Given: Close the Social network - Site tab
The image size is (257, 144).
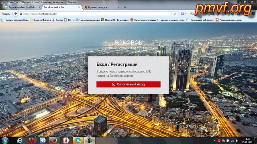Looking at the screenshot, I should point(79,7).
